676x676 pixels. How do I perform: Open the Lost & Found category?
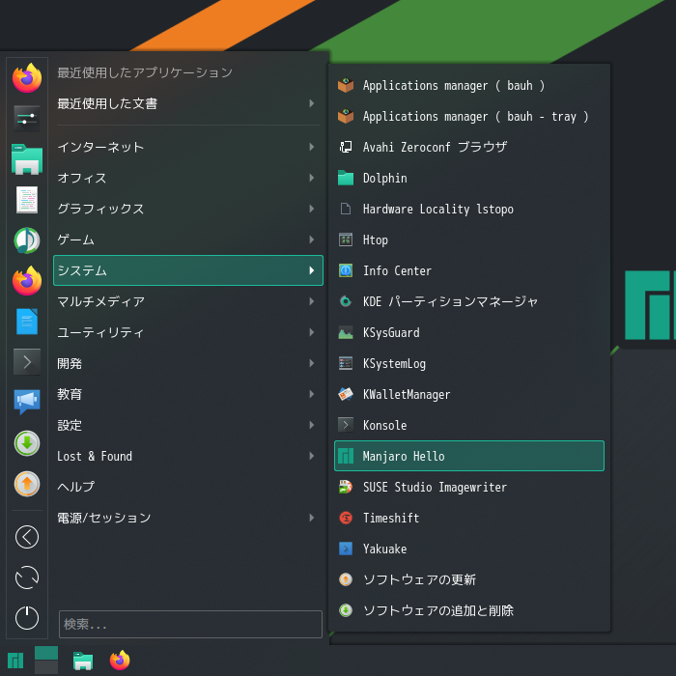click(188, 456)
